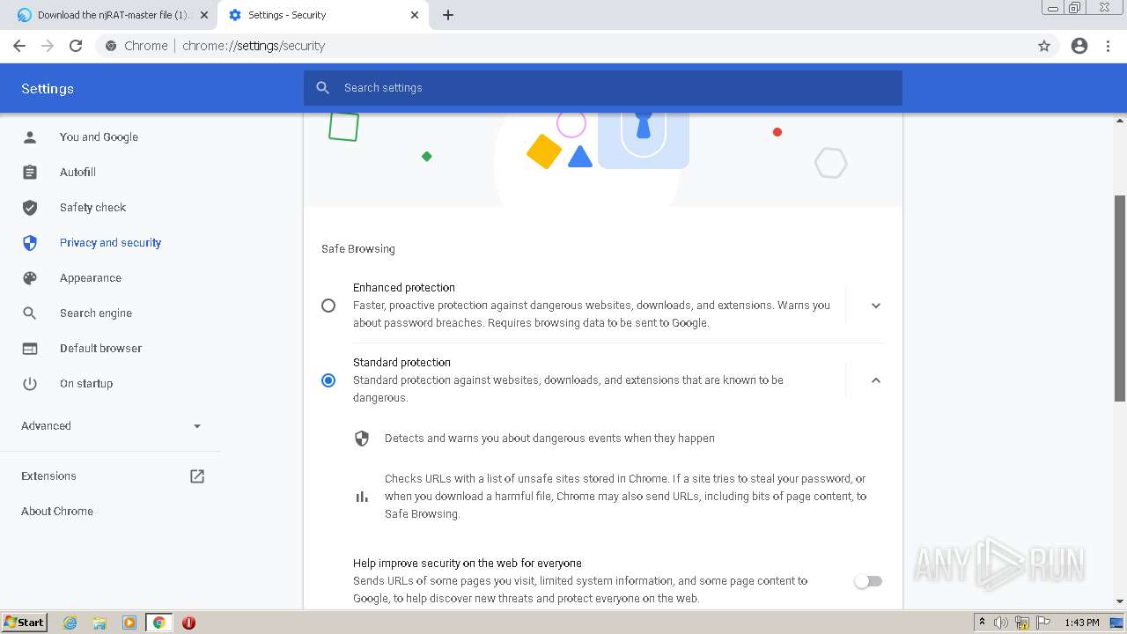Click the forward navigation arrow
1127x634 pixels.
(48, 46)
